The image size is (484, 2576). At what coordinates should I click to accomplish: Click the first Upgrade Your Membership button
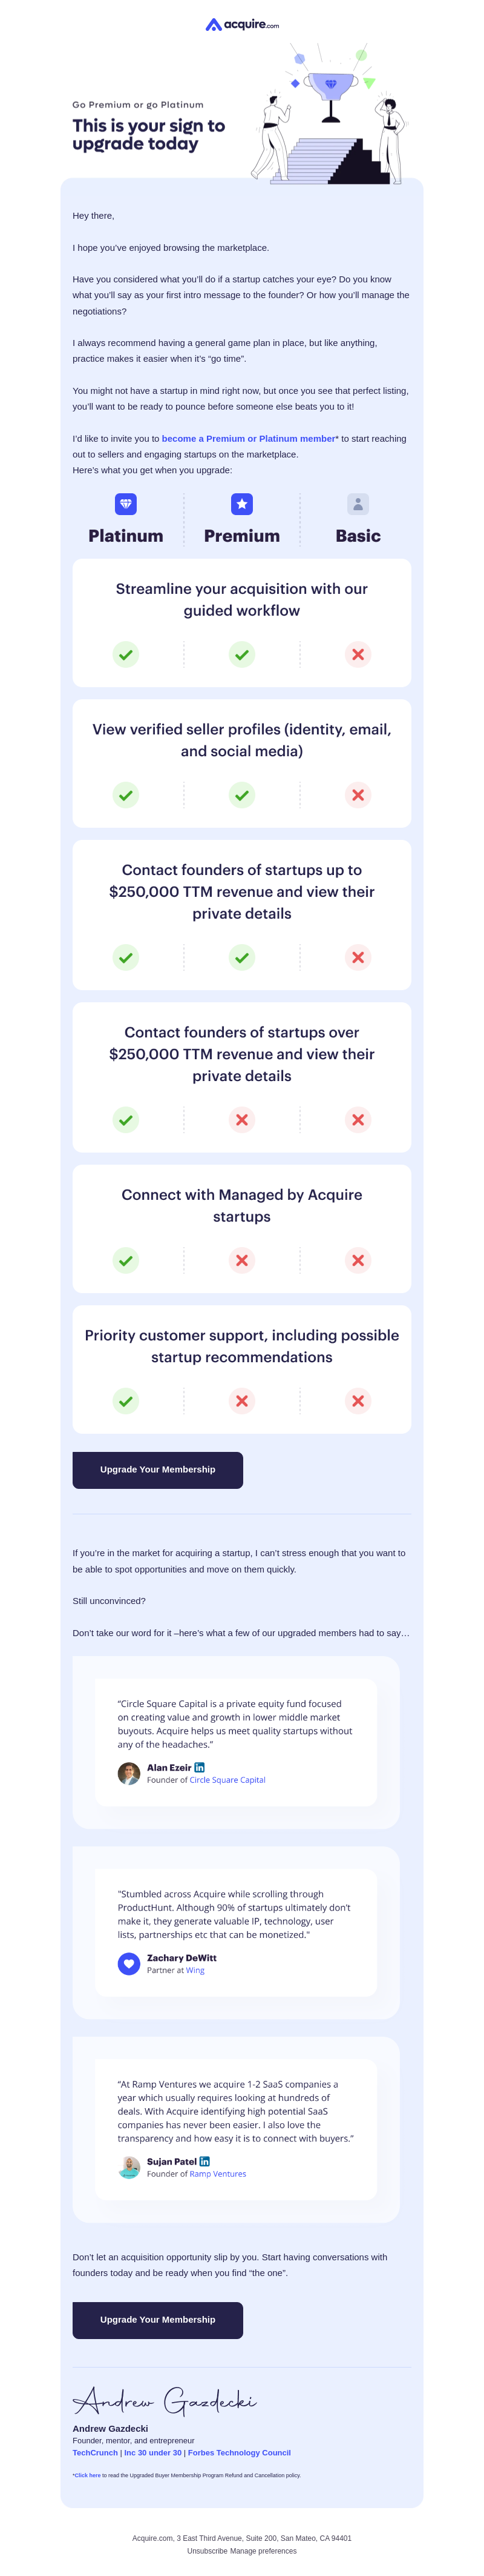click(x=158, y=1470)
